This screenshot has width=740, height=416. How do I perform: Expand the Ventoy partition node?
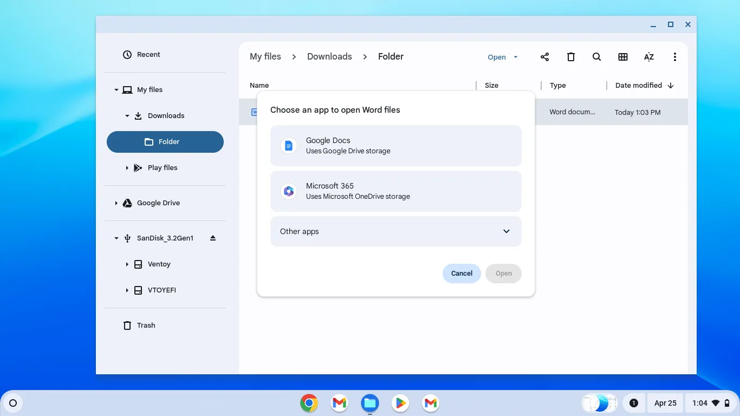(127, 264)
